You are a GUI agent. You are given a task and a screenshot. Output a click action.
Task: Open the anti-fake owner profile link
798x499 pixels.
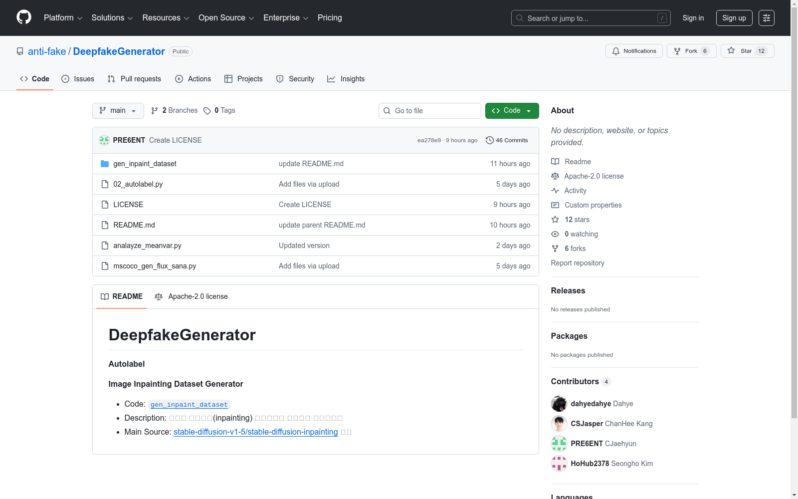[47, 51]
